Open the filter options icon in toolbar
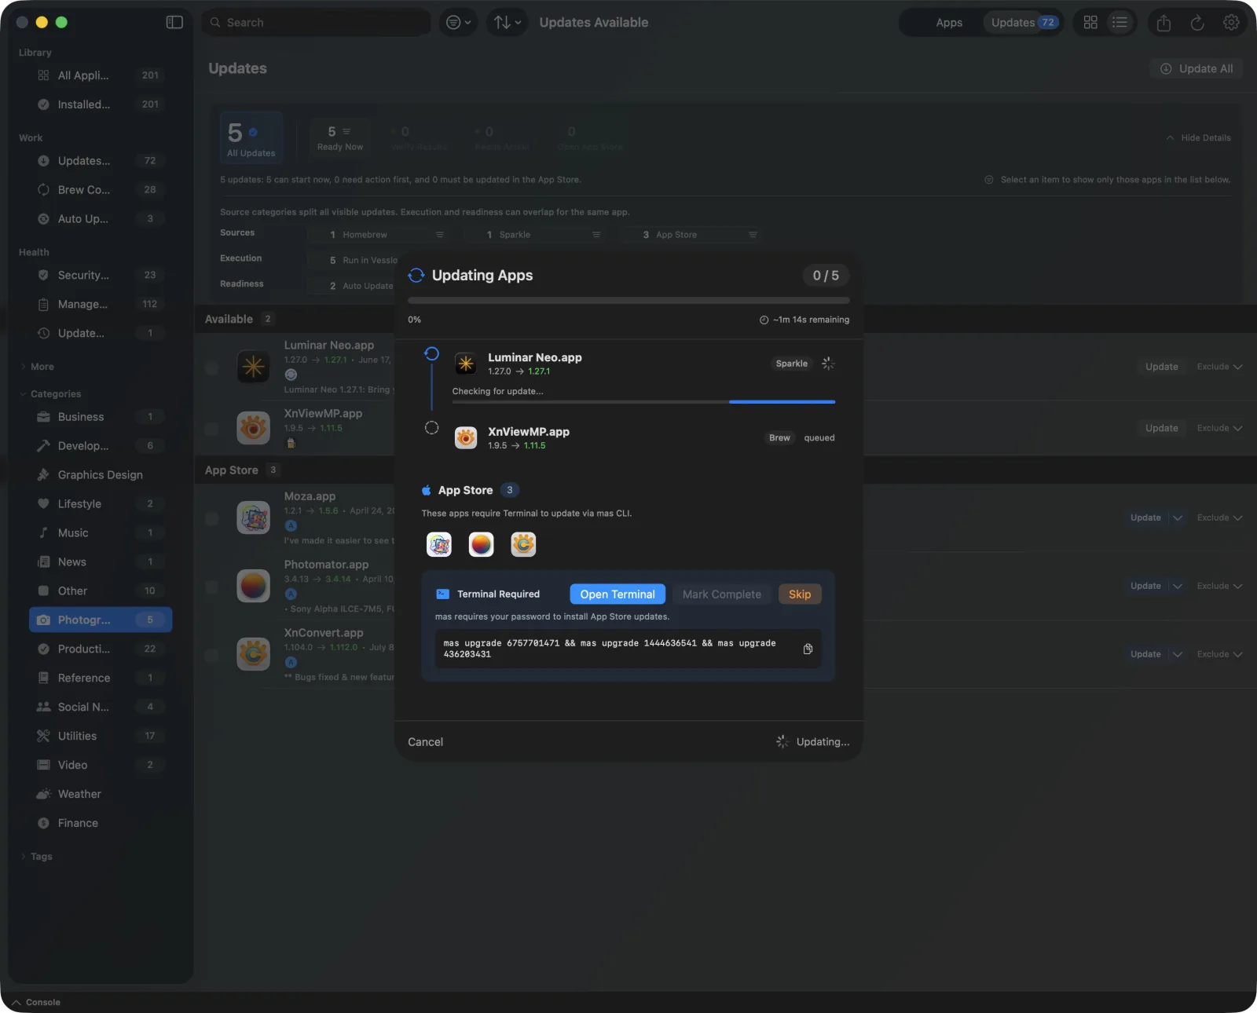The image size is (1257, 1013). (x=459, y=22)
